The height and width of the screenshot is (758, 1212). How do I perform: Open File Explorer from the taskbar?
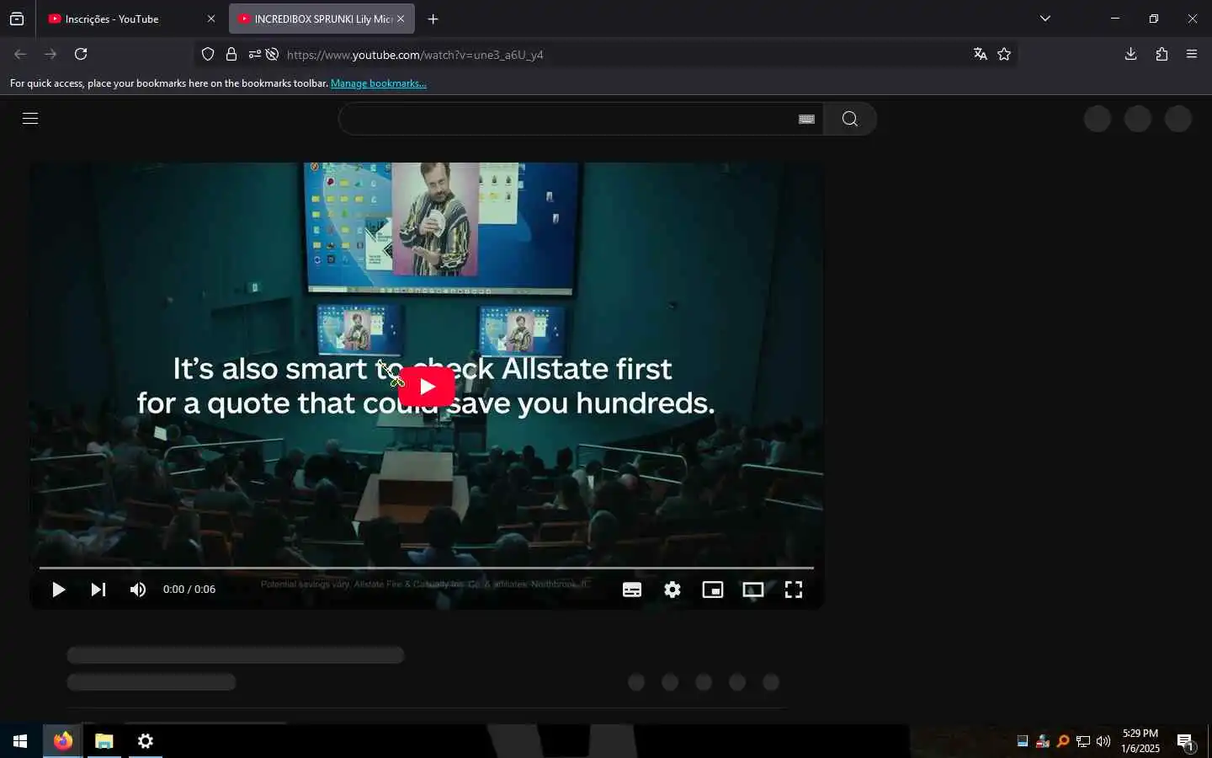pyautogui.click(x=104, y=741)
